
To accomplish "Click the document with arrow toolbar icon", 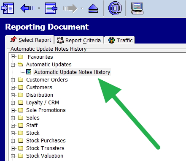I will click(x=51, y=8).
